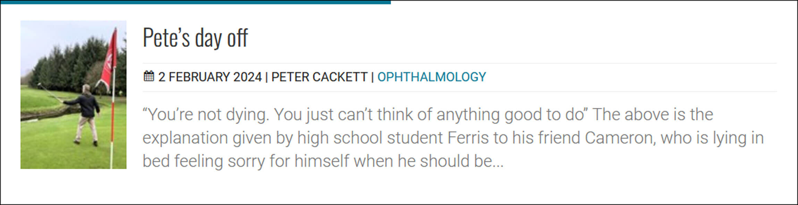Viewport: 798px width, 205px height.
Task: Select the author name Peter Cackett
Action: [319, 77]
